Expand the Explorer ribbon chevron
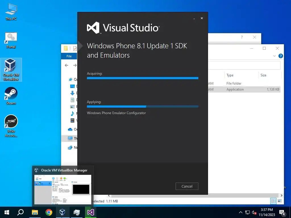Screen dimensions: 291x218 point(274,56)
